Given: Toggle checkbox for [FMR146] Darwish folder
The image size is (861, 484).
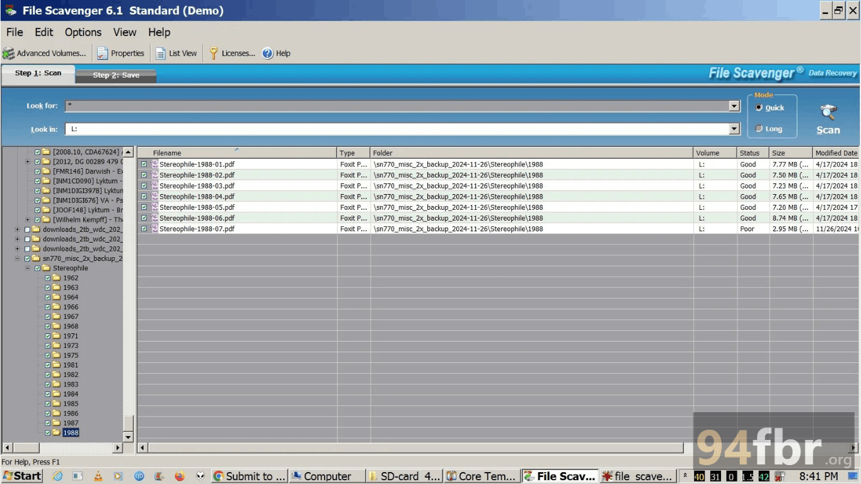Looking at the screenshot, I should coord(37,171).
